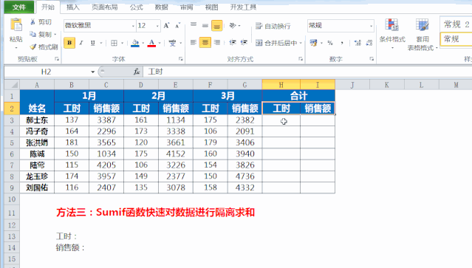The width and height of the screenshot is (472, 268).
Task: Toggle Bold formatting
Action: pyautogui.click(x=69, y=43)
